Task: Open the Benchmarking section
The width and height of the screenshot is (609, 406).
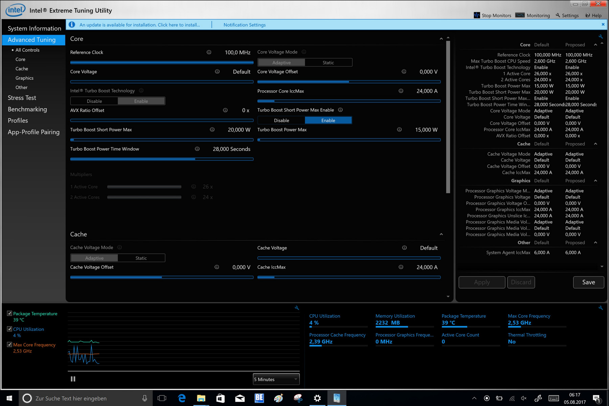Action: pyautogui.click(x=27, y=109)
